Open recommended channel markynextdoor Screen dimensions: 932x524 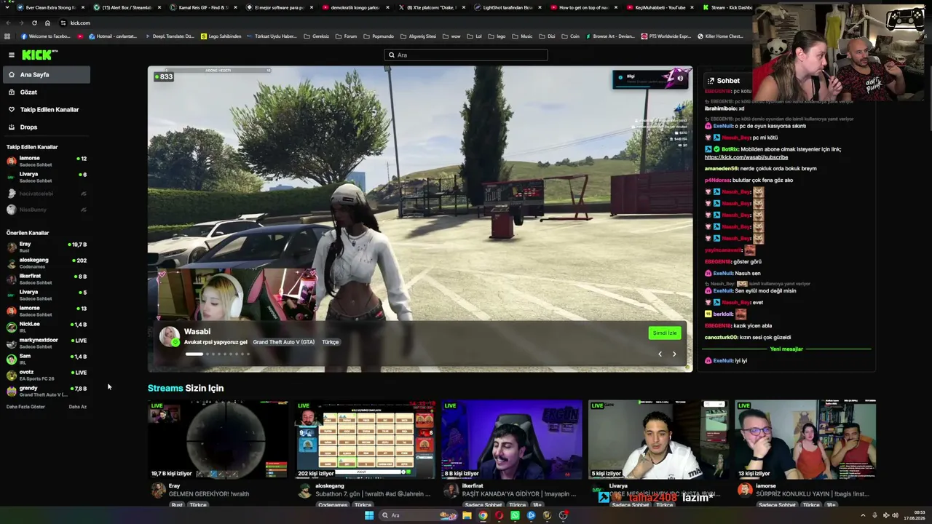pos(47,343)
